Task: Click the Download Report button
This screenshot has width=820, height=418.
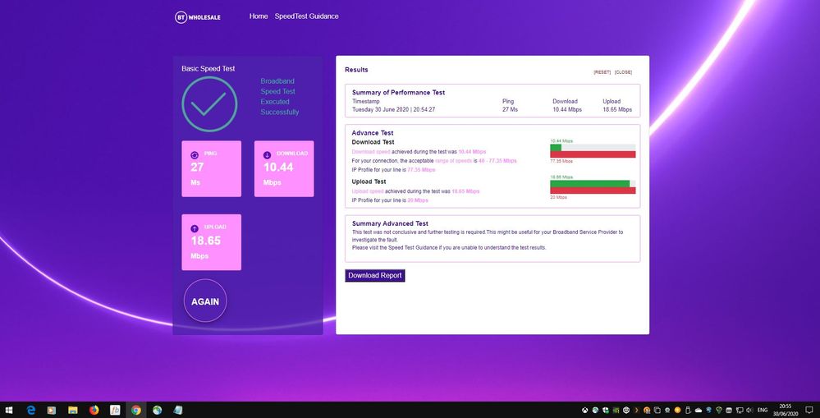Action: pos(375,276)
